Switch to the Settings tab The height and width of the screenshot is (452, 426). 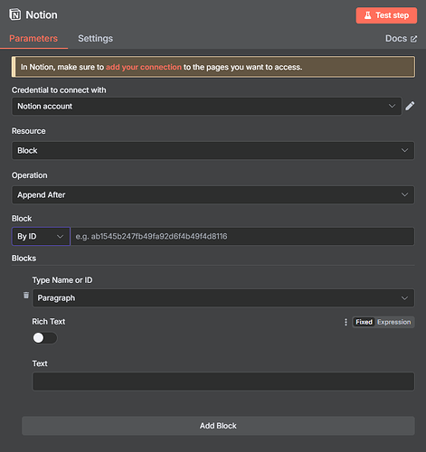point(95,38)
